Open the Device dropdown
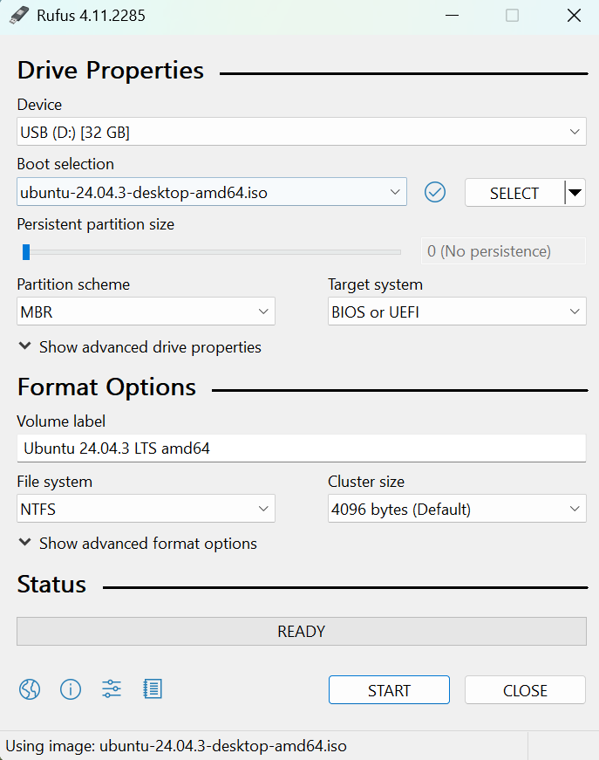Image resolution: width=599 pixels, height=760 pixels. click(301, 132)
